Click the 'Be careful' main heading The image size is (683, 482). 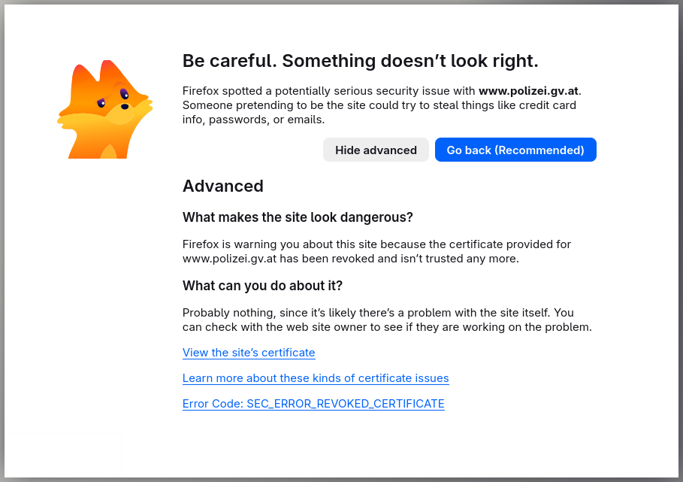pyautogui.click(x=360, y=61)
